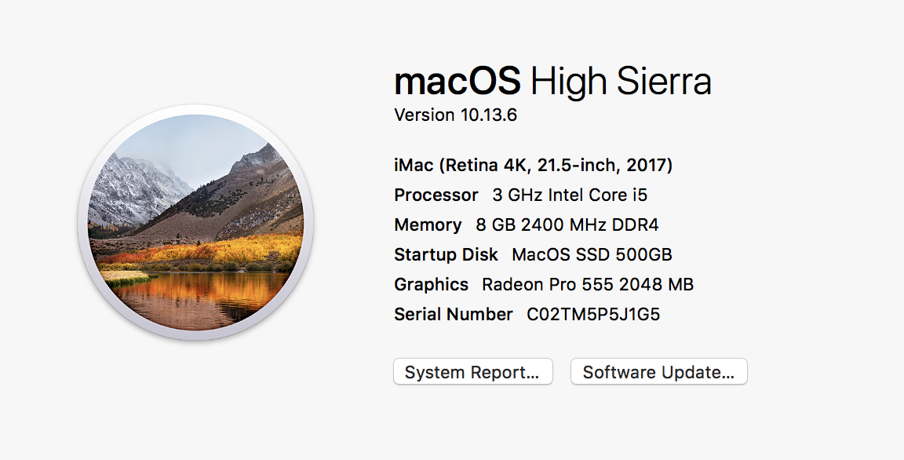Click the Memory label
904x460 pixels.
click(428, 225)
